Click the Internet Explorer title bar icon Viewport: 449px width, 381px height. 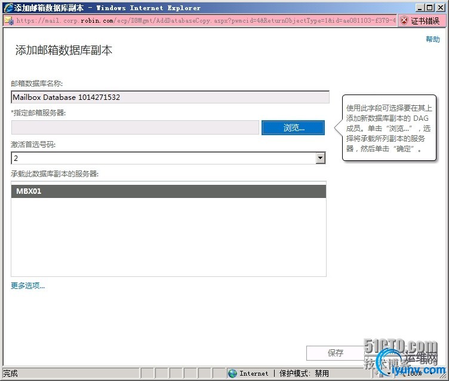tap(8, 8)
